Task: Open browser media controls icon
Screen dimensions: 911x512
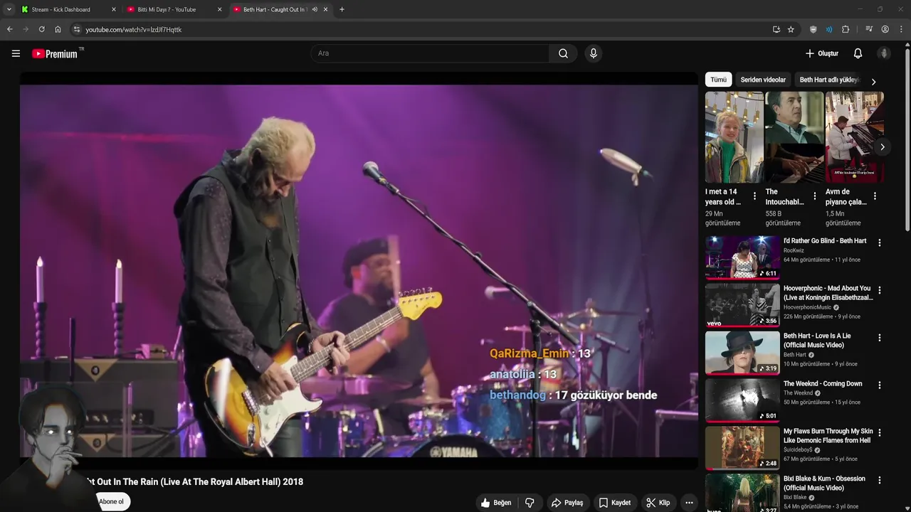Action: (869, 29)
